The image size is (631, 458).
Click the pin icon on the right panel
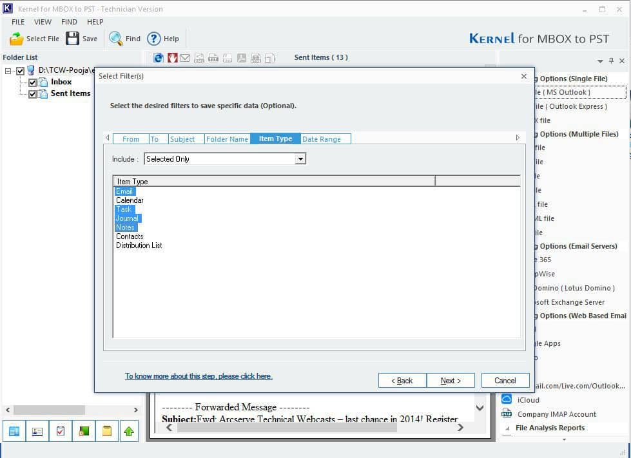pyautogui.click(x=611, y=61)
